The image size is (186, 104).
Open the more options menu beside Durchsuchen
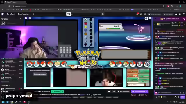click(x=33, y=14)
